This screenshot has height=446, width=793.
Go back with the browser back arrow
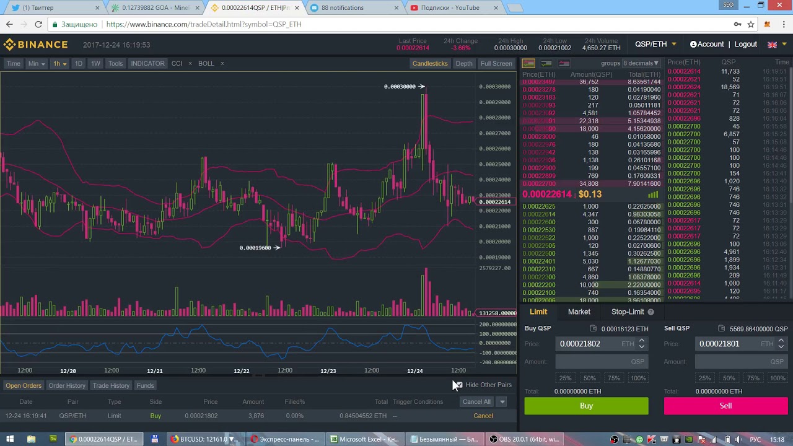[9, 24]
